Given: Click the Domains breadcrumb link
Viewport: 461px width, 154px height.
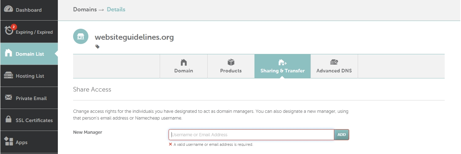Looking at the screenshot, I should point(85,10).
